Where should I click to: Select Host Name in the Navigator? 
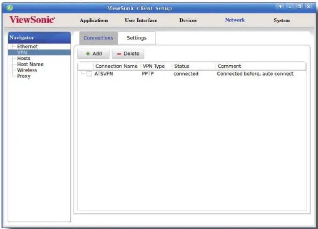click(30, 64)
